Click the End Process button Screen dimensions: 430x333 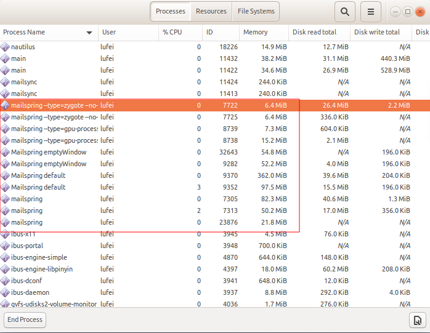pyautogui.click(x=25, y=319)
